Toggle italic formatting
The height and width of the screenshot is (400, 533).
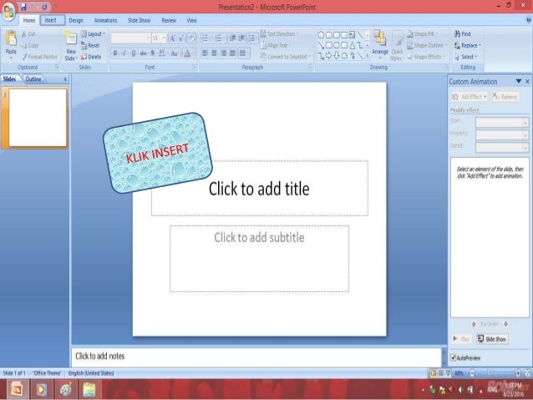point(124,53)
